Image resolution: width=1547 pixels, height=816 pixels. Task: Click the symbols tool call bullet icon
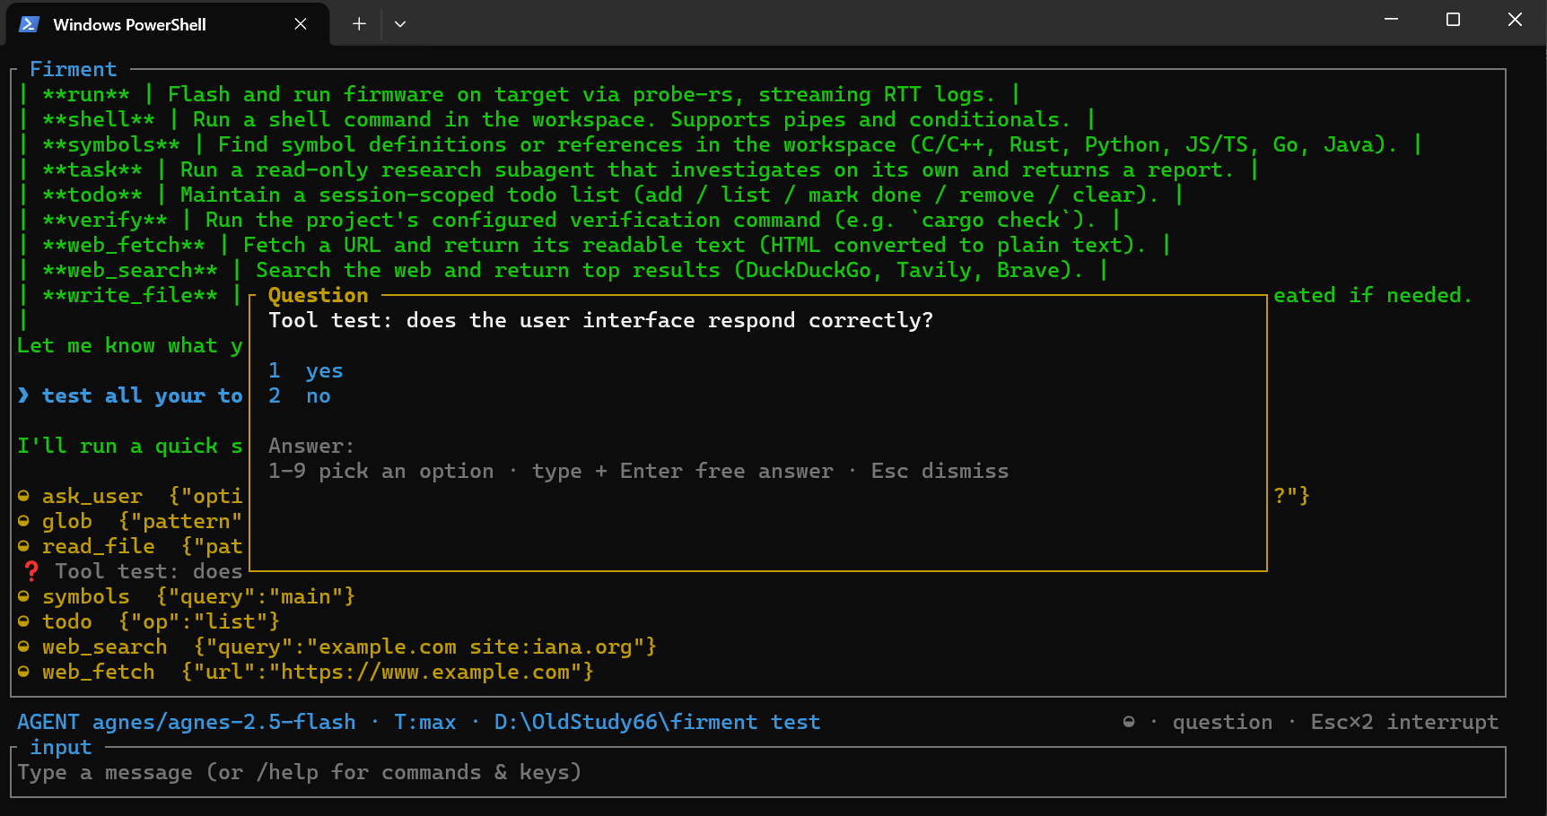(x=23, y=596)
